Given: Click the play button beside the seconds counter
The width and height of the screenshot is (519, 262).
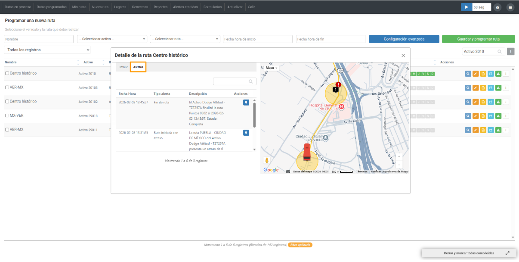Looking at the screenshot, I should [466, 7].
